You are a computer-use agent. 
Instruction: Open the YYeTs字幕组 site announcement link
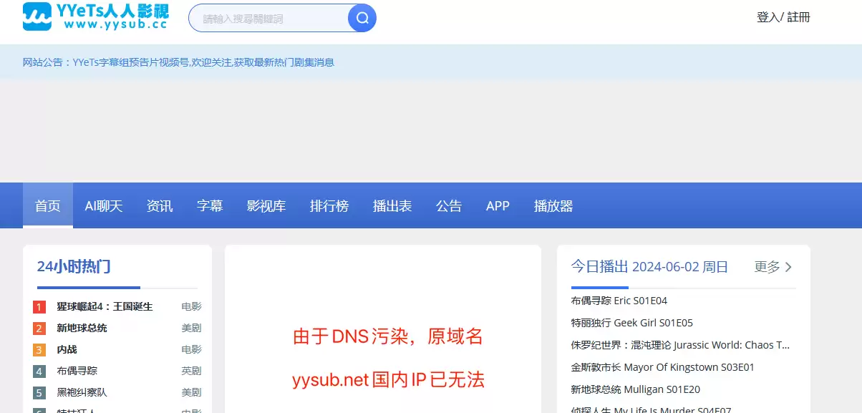203,62
